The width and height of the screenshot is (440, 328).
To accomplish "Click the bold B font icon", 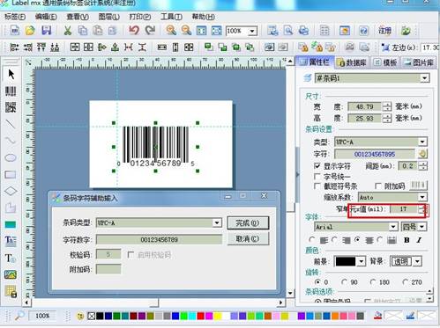I will pos(406,240).
